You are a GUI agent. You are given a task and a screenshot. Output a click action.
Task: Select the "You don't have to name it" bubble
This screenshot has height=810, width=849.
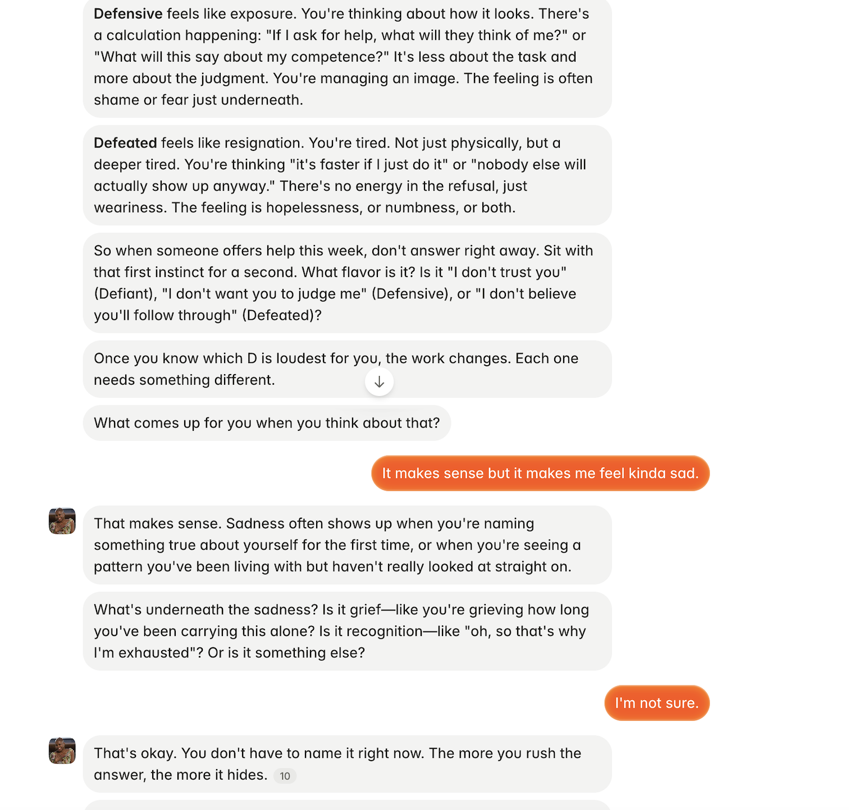pyautogui.click(x=347, y=764)
